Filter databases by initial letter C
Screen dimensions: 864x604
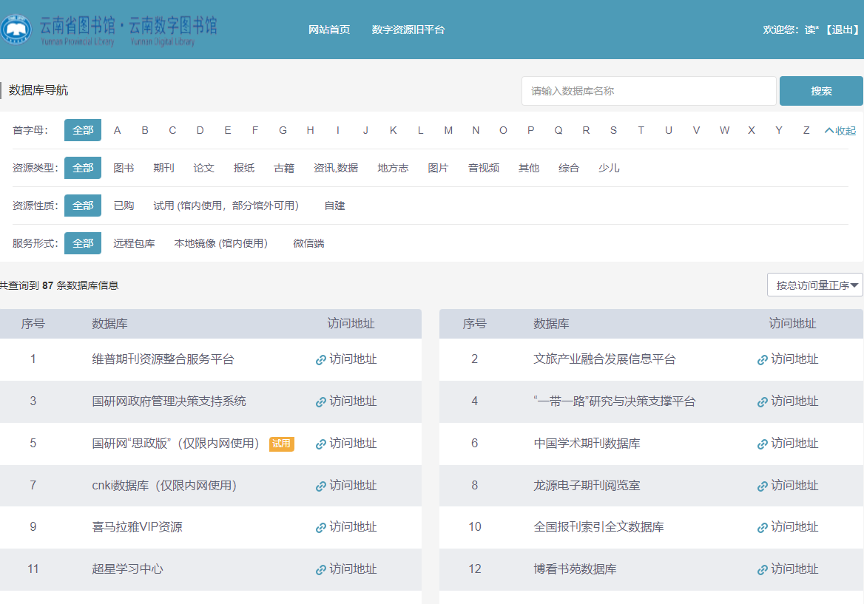(x=172, y=130)
